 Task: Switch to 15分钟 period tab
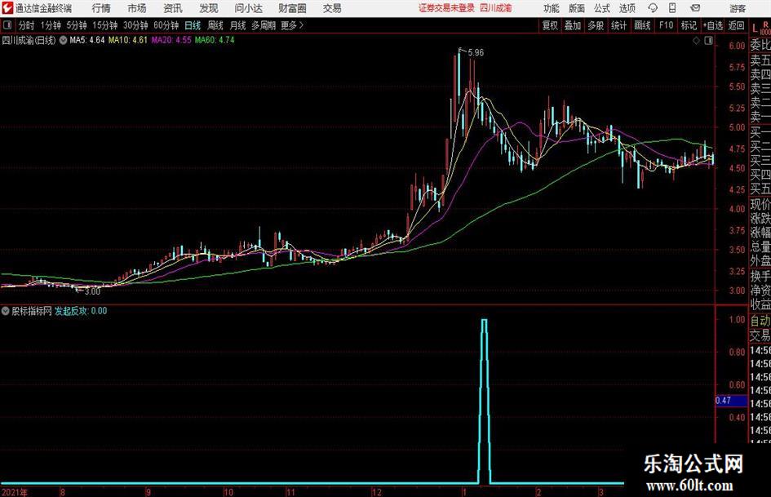coord(105,25)
